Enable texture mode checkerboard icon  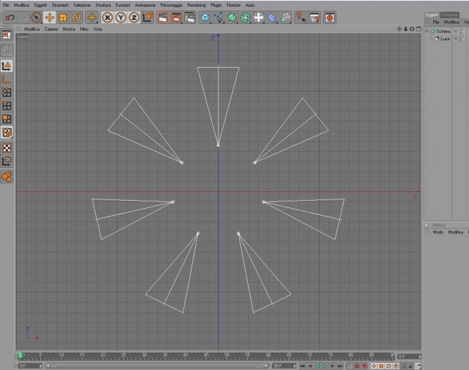(7, 148)
